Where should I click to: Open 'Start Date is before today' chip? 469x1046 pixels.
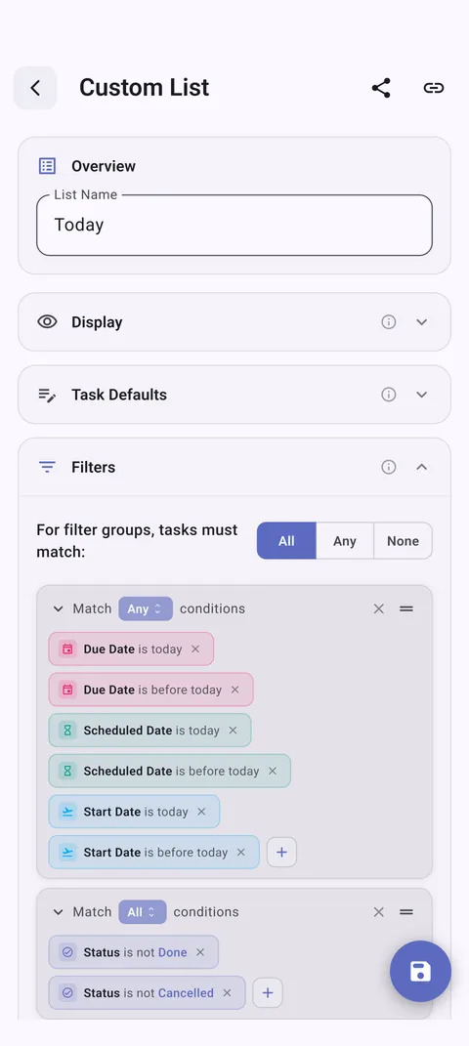click(x=154, y=853)
